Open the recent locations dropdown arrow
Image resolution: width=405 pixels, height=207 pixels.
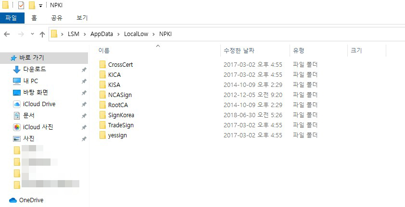(x=32, y=34)
